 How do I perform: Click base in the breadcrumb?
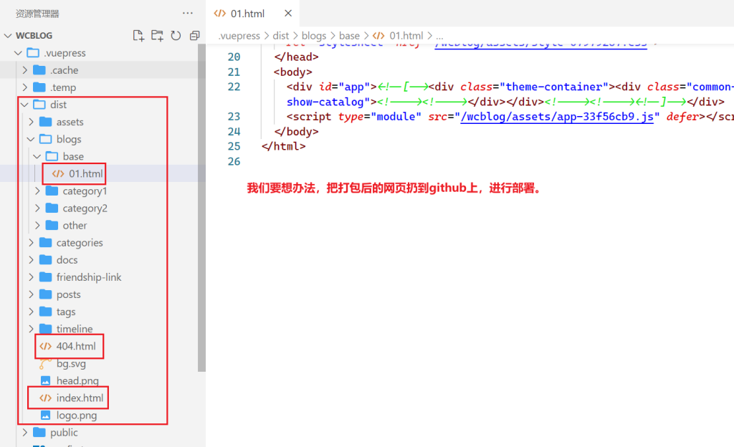coord(349,36)
